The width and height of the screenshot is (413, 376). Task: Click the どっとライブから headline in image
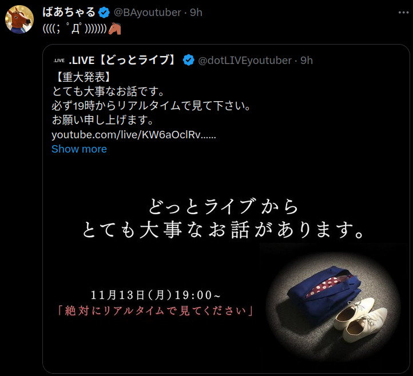pyautogui.click(x=223, y=206)
